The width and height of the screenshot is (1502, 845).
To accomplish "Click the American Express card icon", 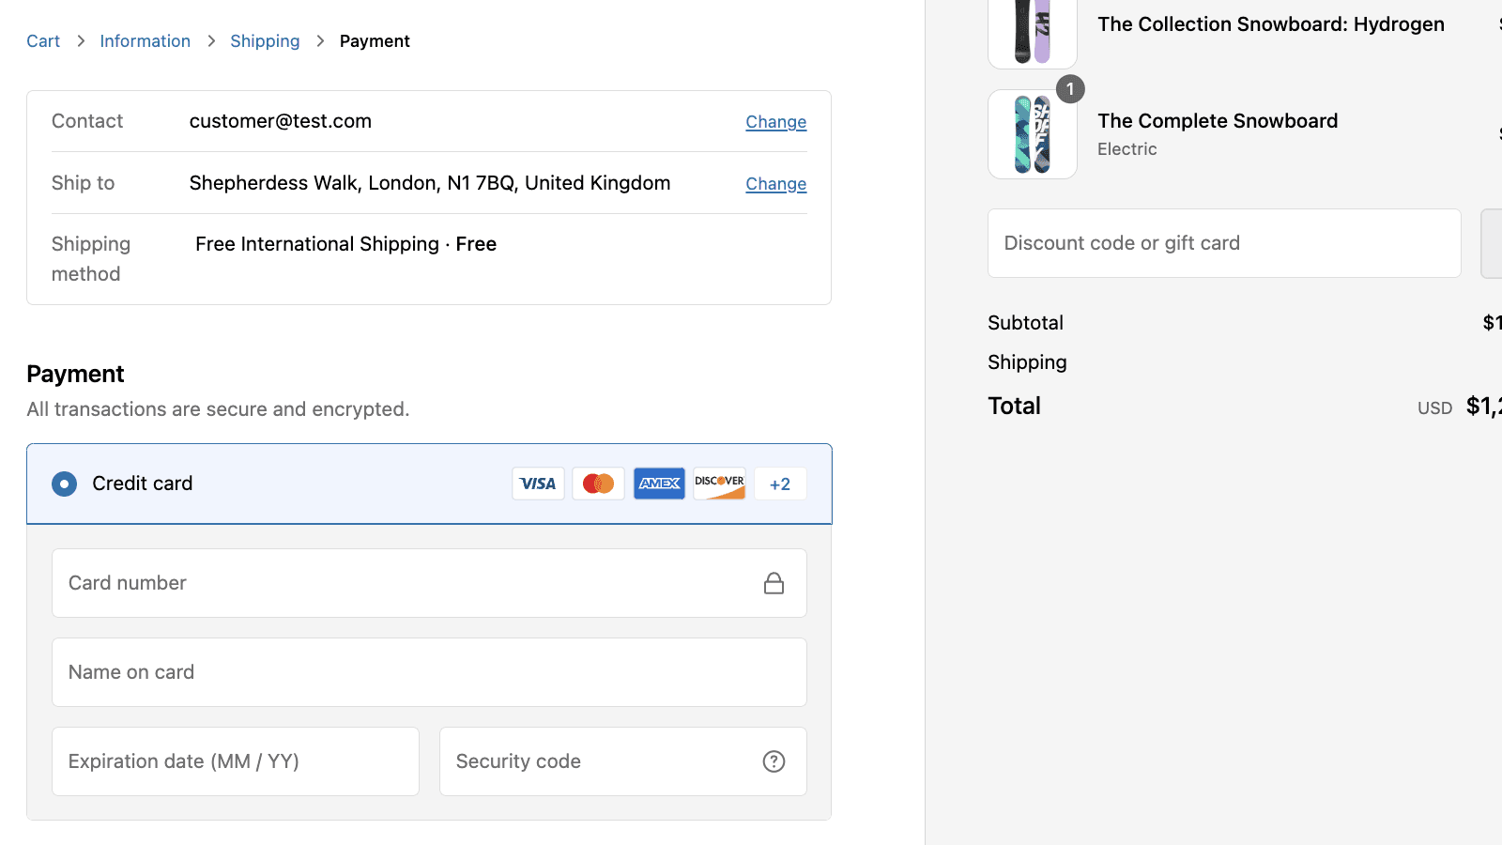I will click(658, 484).
